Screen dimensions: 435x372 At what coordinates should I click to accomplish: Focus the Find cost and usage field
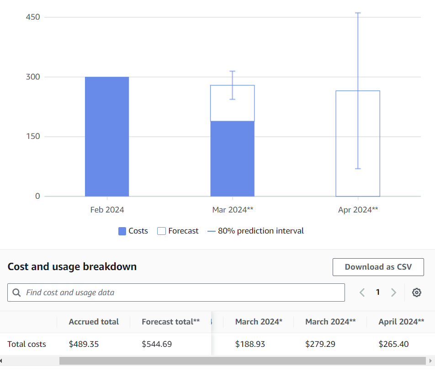[183, 292]
